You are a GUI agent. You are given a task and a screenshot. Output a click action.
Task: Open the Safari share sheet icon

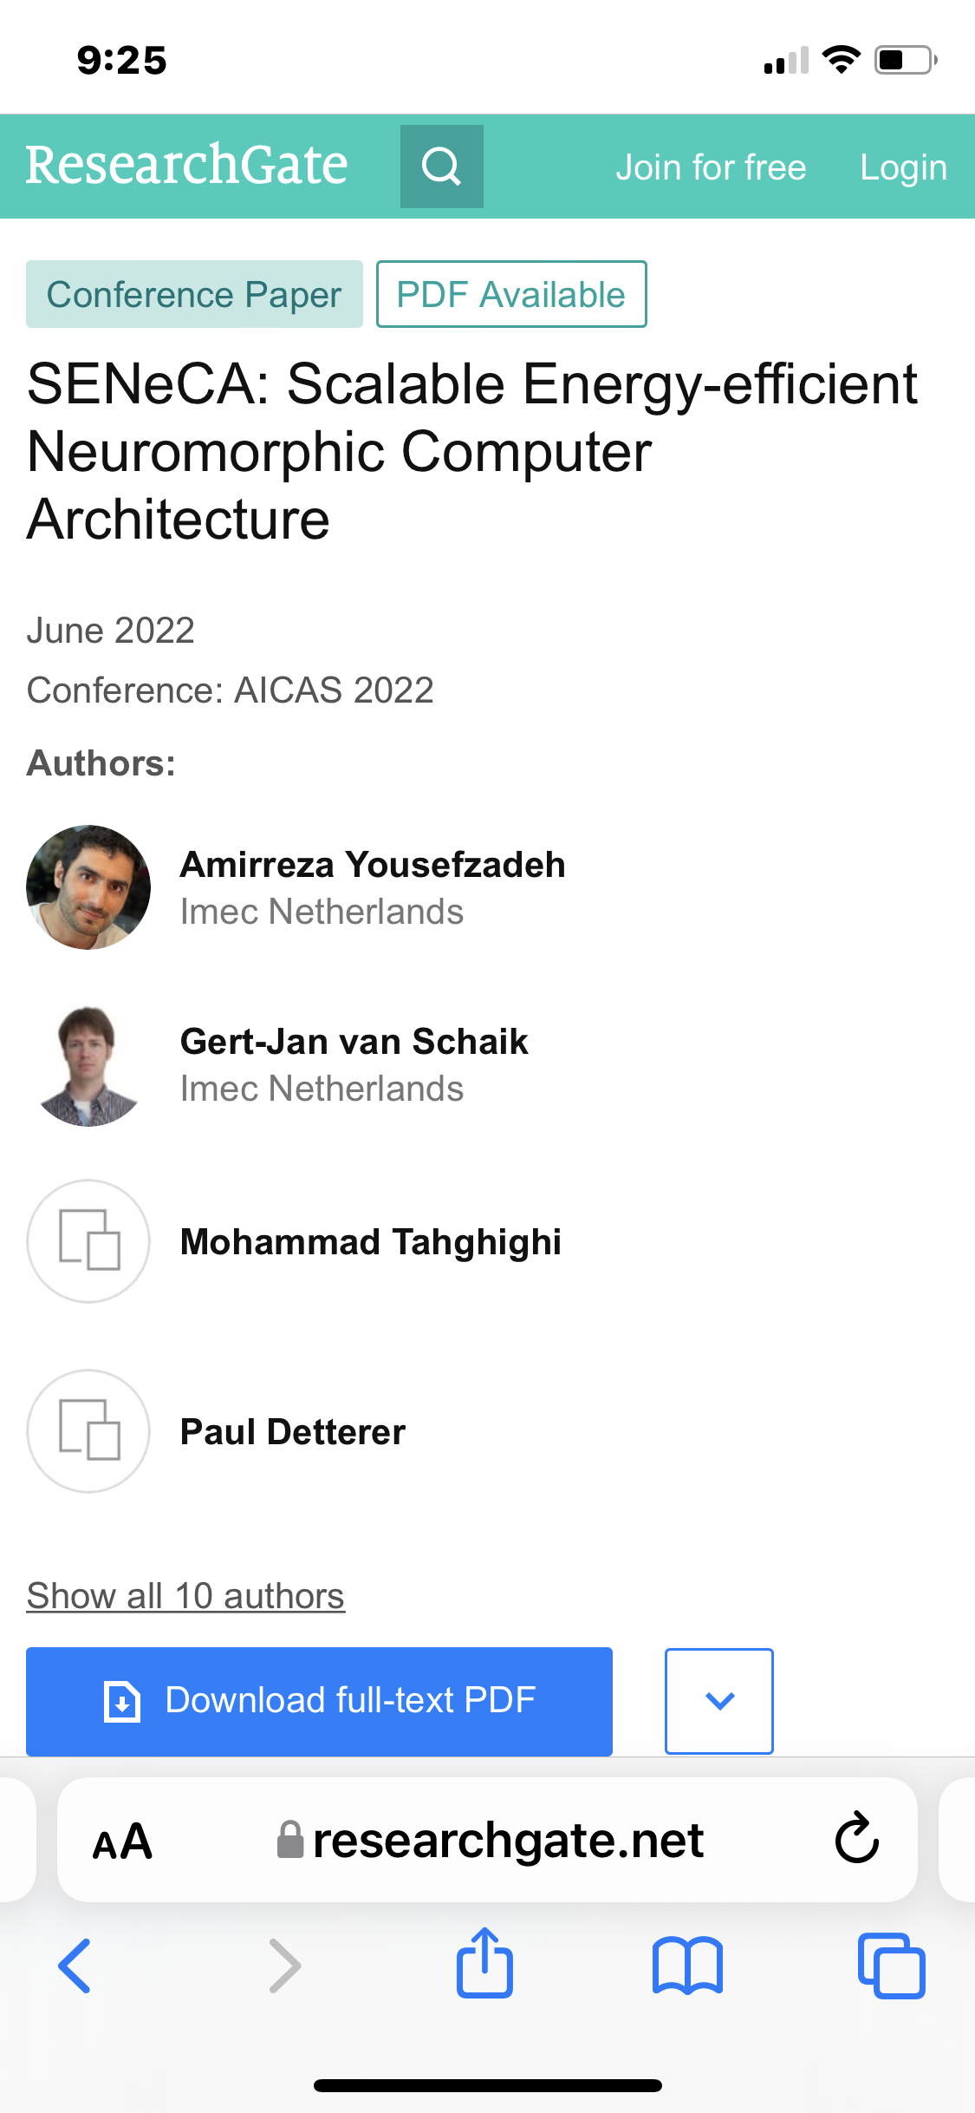click(484, 1964)
